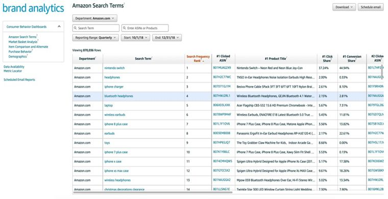Change the End 12/31/18 date dropdown
This screenshot has width=388, height=199.
point(167,38)
